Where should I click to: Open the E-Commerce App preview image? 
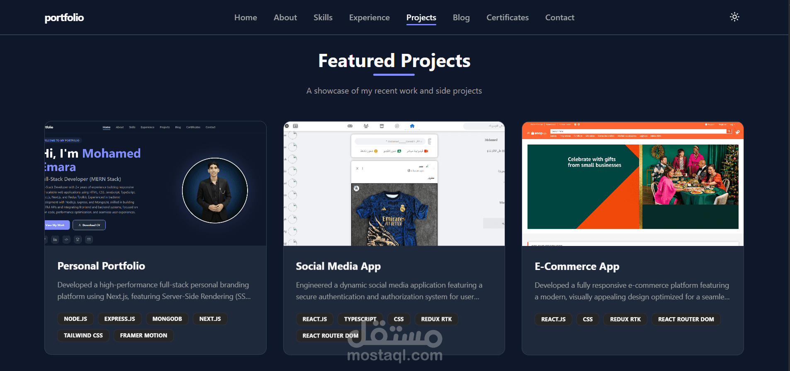[633, 183]
